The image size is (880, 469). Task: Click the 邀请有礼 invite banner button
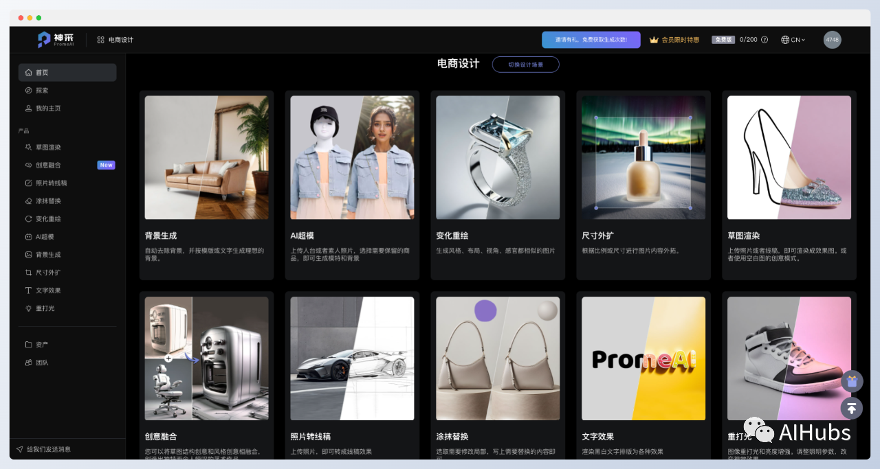[591, 40]
